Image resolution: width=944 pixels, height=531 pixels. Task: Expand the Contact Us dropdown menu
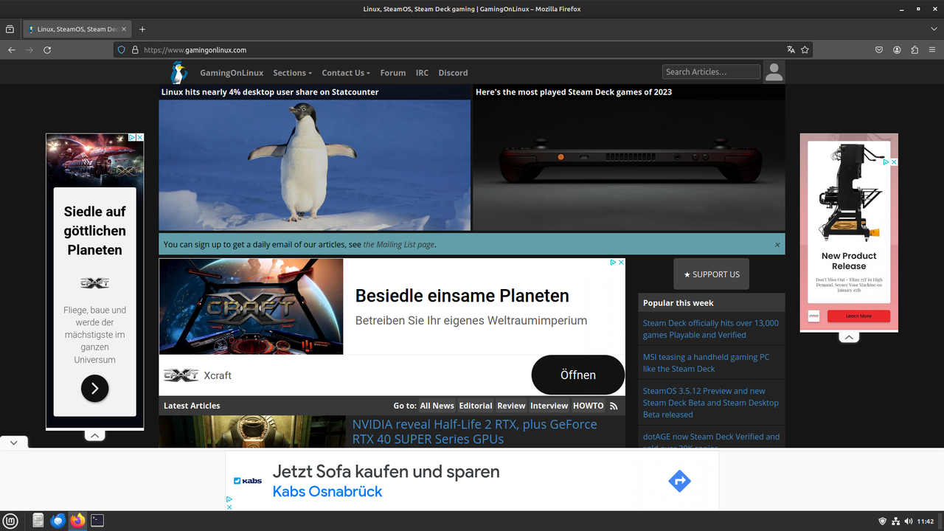click(346, 73)
